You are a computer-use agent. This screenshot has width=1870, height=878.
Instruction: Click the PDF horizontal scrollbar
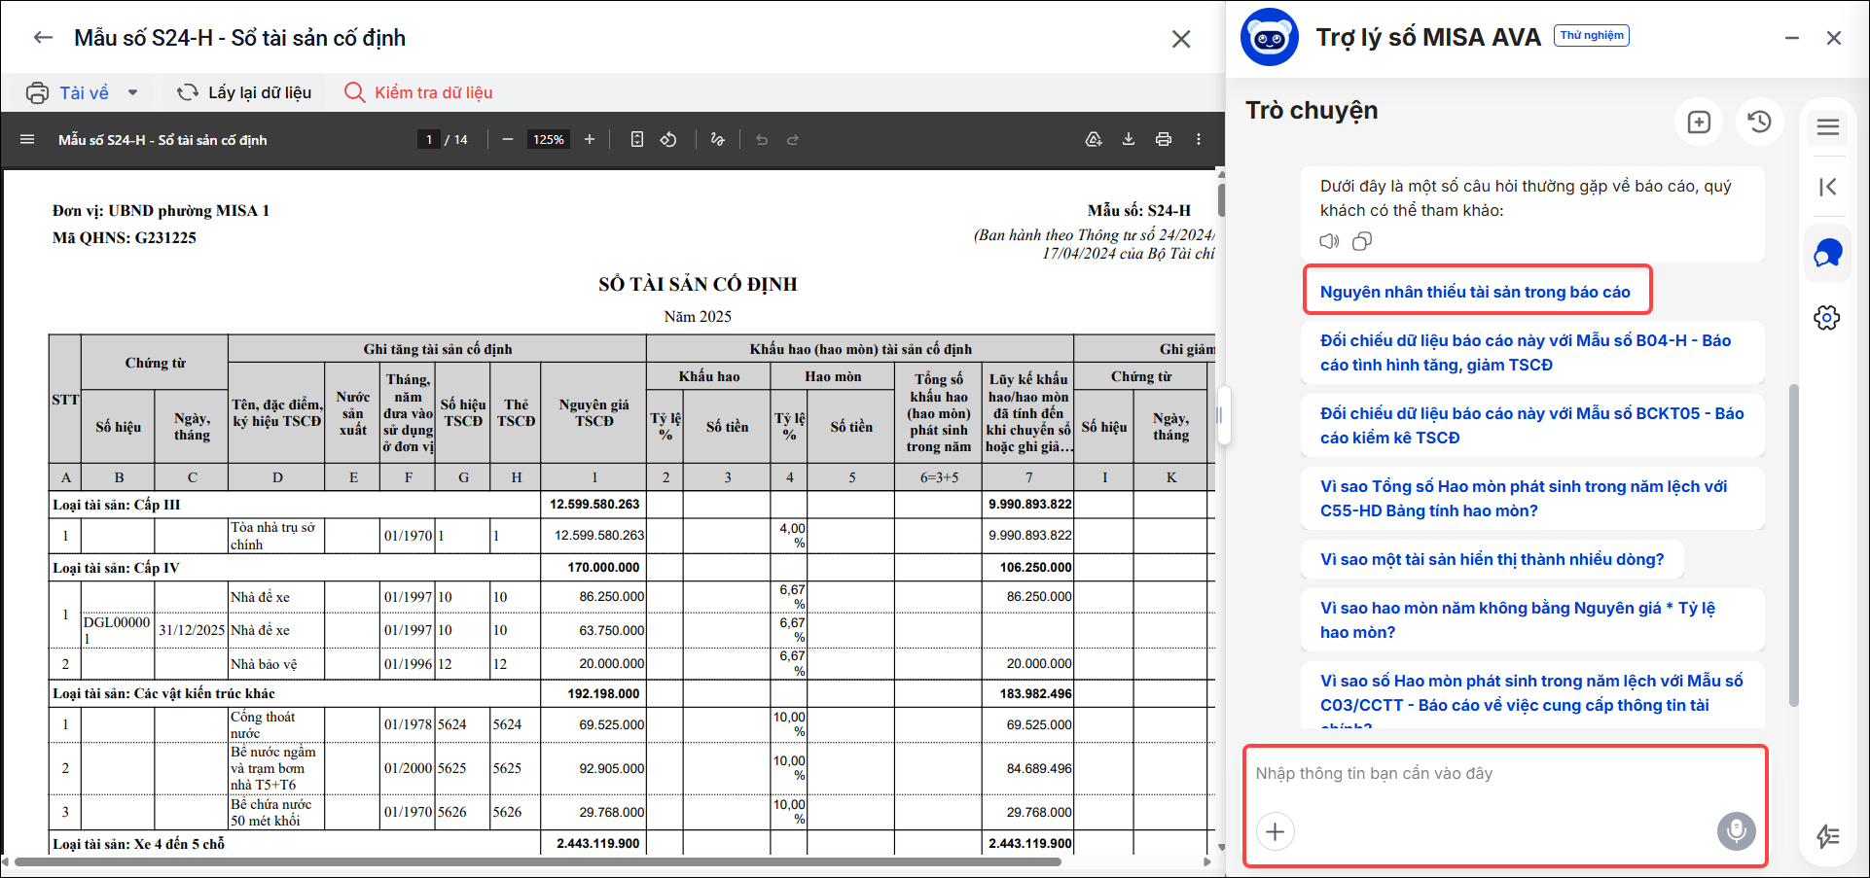tap(537, 861)
